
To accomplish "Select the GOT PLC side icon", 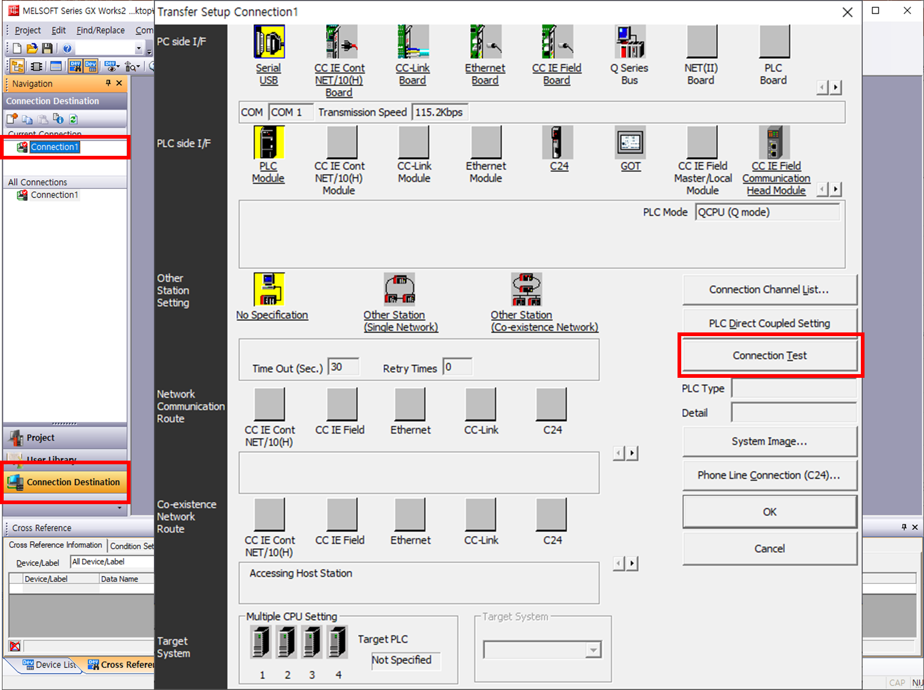I will pos(630,142).
